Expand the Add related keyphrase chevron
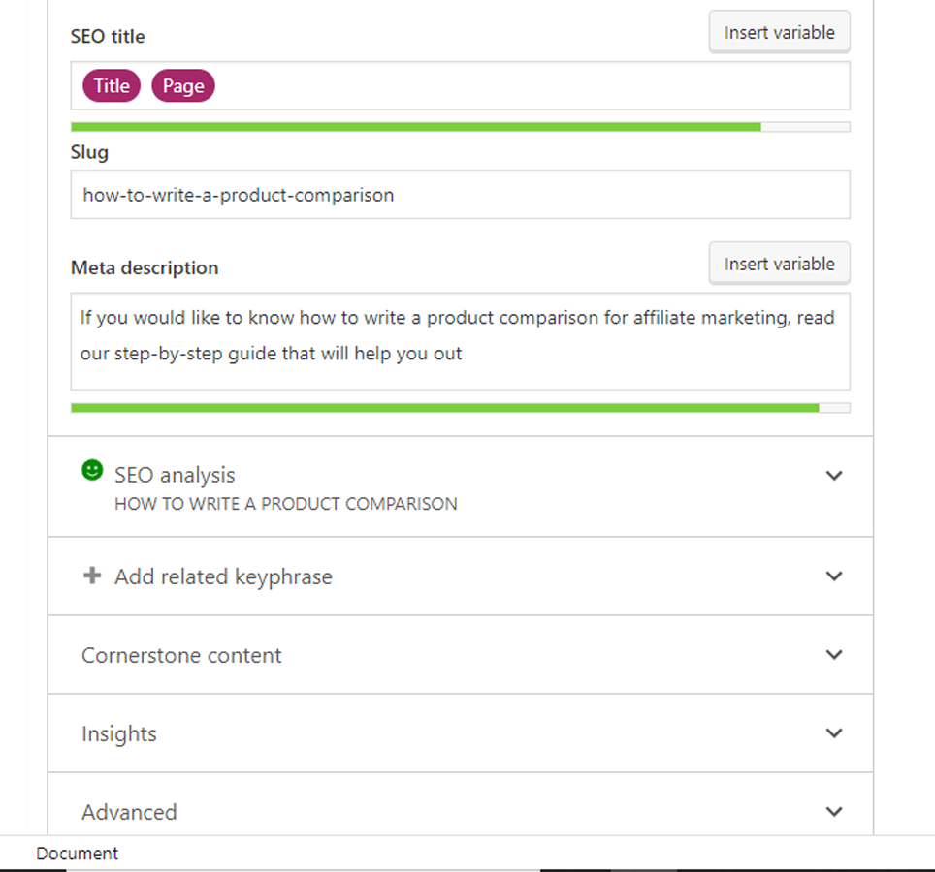 pyautogui.click(x=833, y=576)
